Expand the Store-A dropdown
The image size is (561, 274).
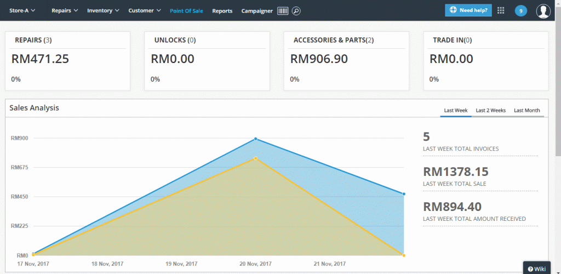point(22,10)
